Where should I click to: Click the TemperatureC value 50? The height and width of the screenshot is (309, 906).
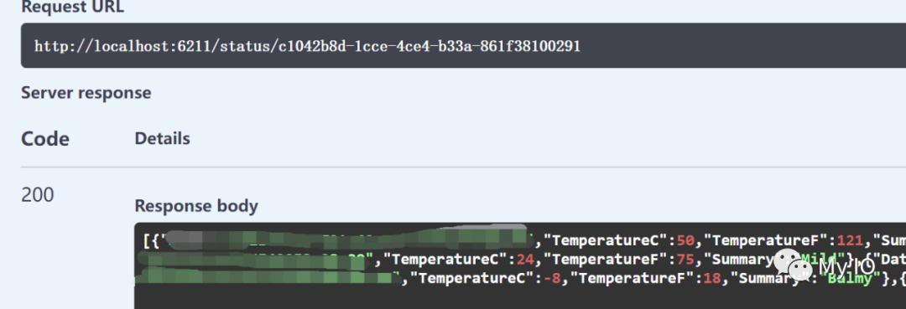685,240
